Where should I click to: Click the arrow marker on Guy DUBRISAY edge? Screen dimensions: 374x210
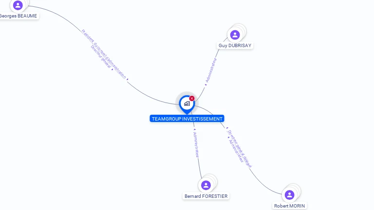[206, 85]
